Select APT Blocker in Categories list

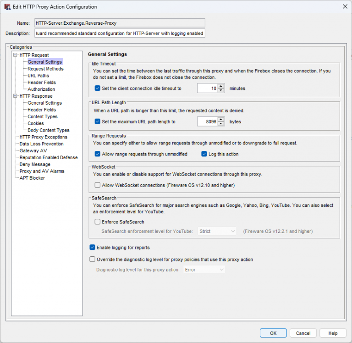[x=32, y=178]
